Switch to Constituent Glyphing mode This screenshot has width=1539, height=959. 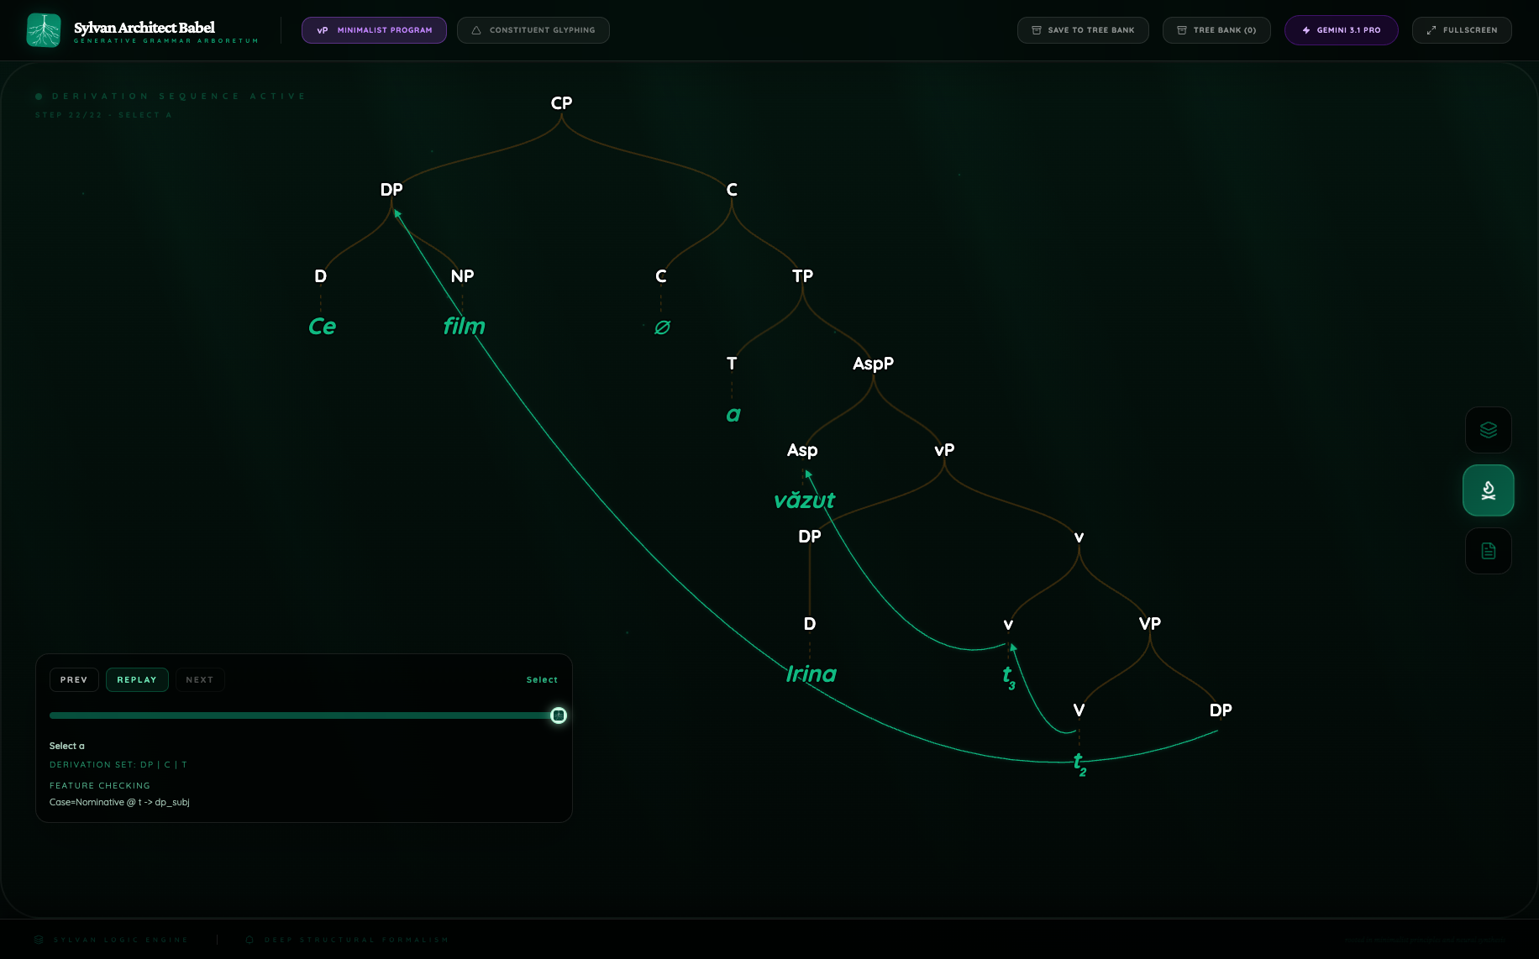click(x=533, y=30)
